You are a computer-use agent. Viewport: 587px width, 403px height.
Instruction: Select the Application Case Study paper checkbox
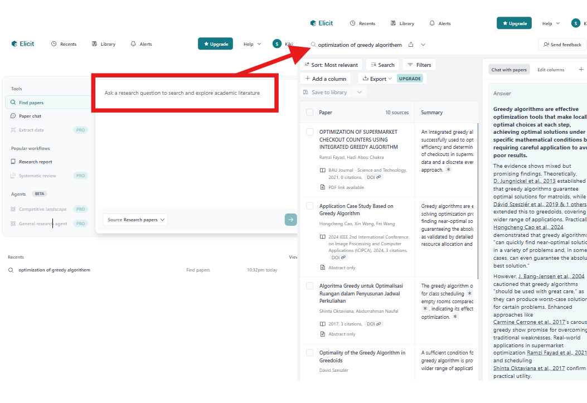click(310, 206)
